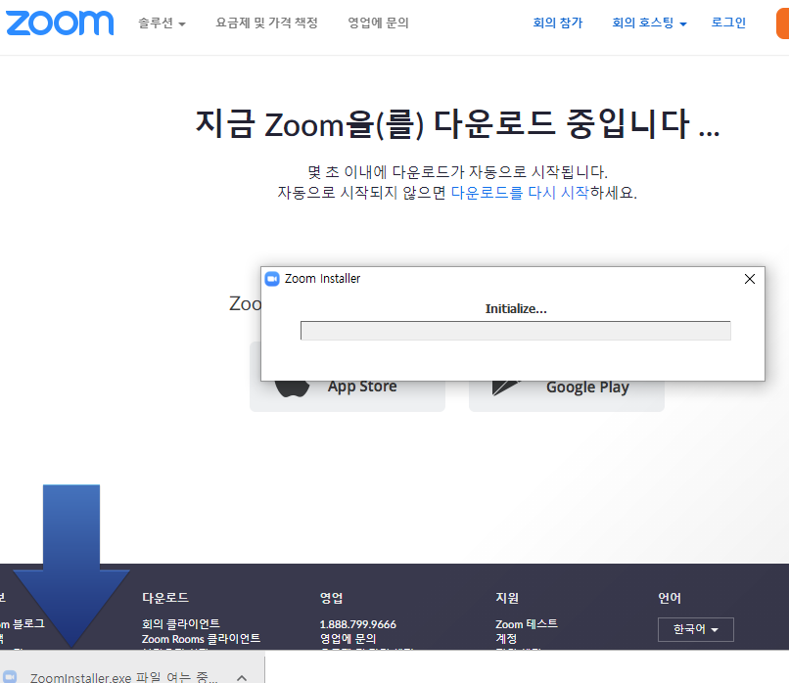Expand ZoomInstaller.exe download options chevron

click(x=242, y=677)
